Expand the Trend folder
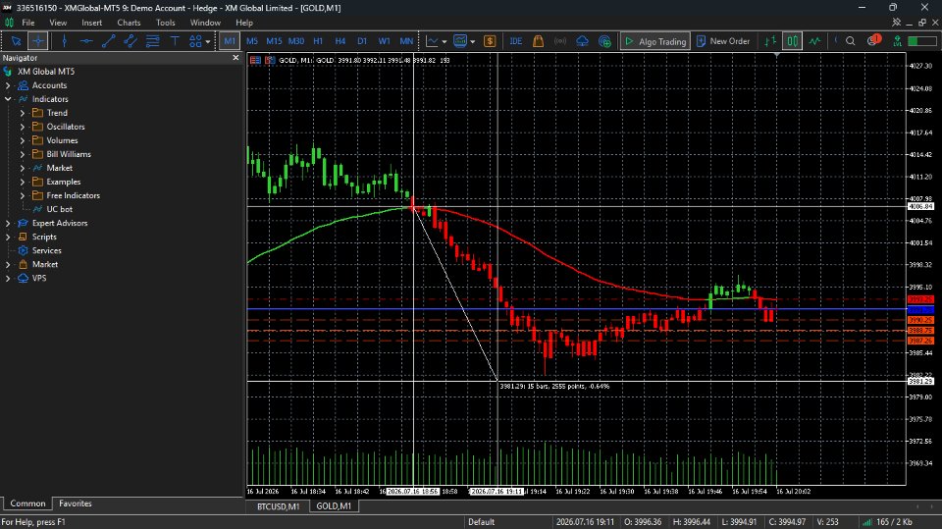 pos(23,113)
